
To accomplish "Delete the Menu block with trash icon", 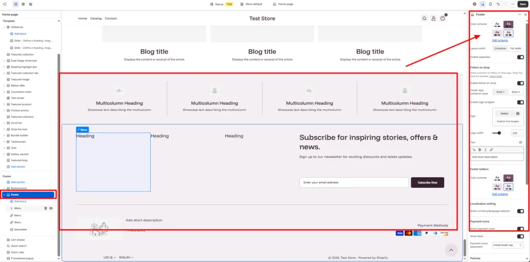I will [46, 208].
